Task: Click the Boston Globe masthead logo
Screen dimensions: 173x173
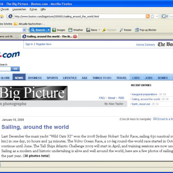Action: 165,45
